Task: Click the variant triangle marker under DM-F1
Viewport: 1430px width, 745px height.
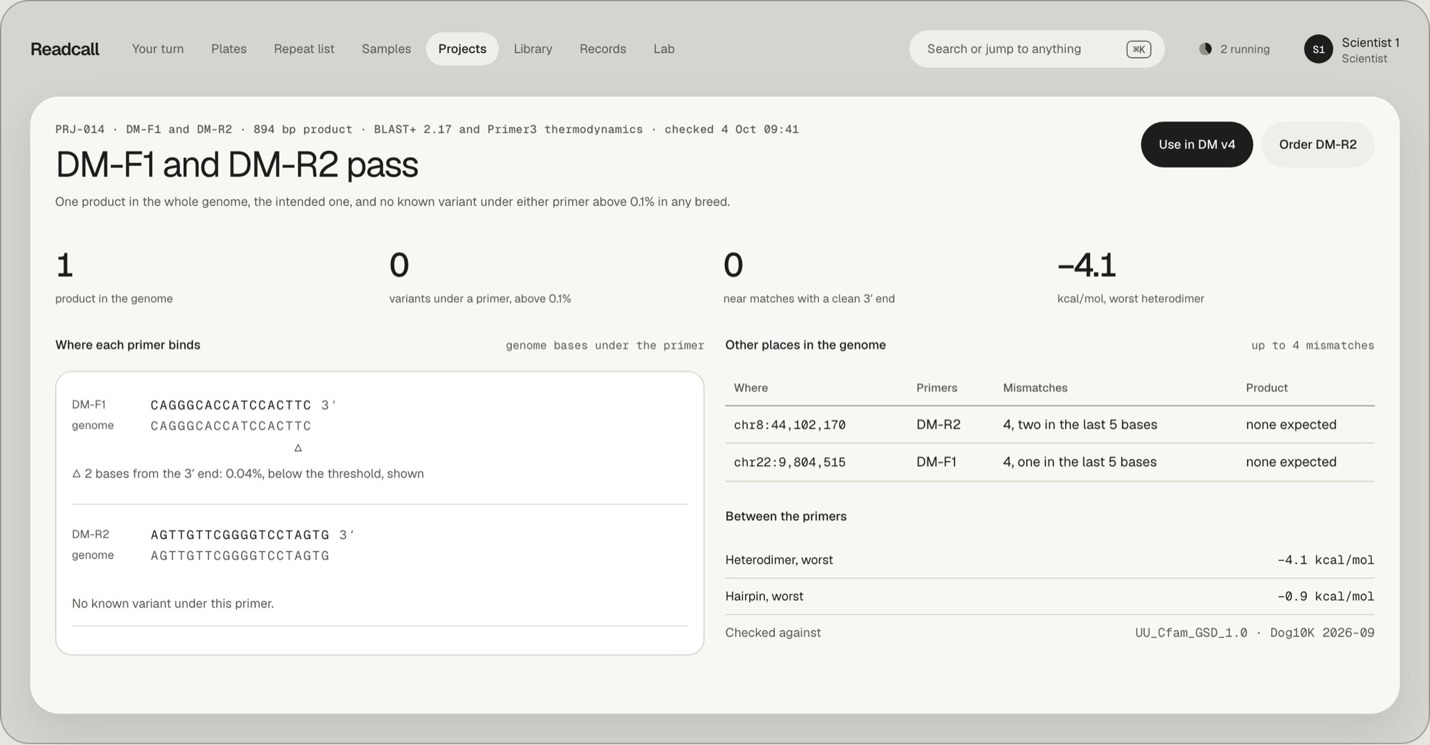Action: pos(298,448)
